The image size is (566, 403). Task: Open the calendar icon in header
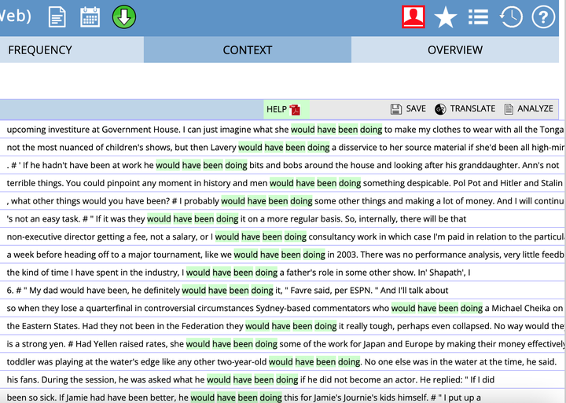click(x=90, y=17)
